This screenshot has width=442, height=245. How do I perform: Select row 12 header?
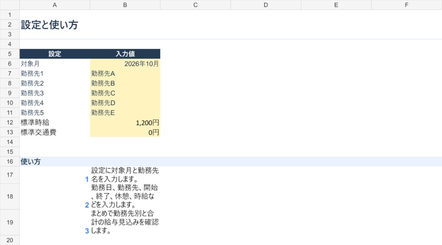[x=9, y=122]
